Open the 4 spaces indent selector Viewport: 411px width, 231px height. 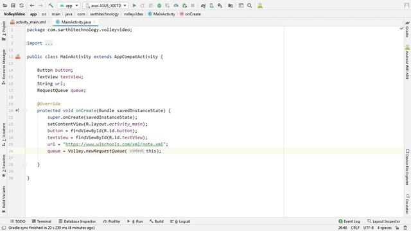pos(384,228)
